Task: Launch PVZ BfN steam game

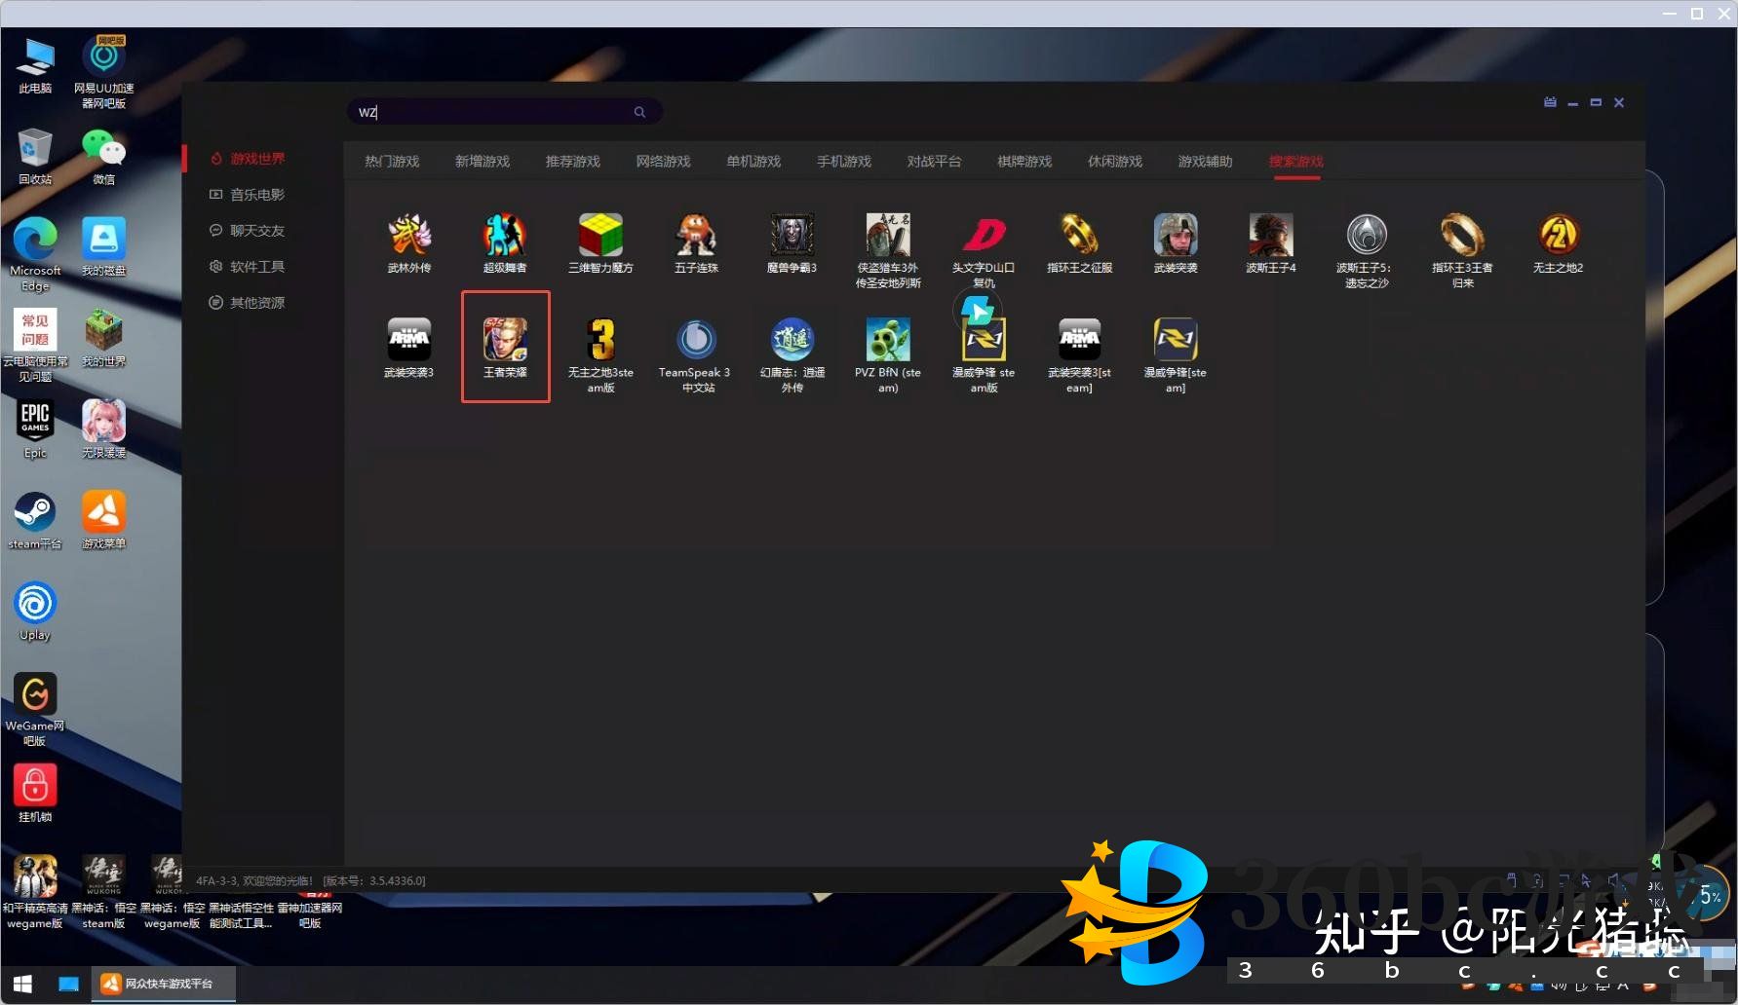Action: (887, 343)
